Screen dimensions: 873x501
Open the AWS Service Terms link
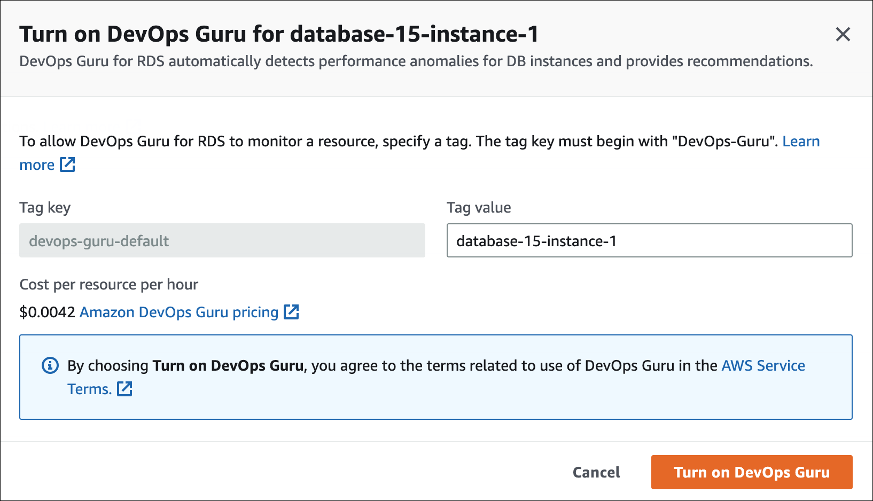(762, 365)
